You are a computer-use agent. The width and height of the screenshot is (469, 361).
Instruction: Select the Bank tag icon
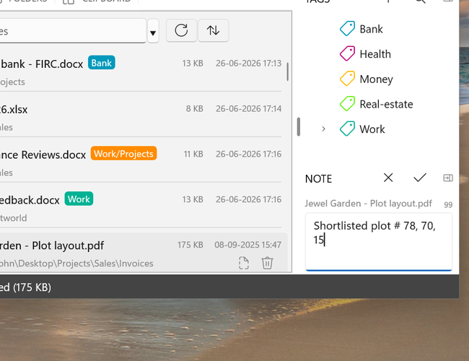click(347, 29)
